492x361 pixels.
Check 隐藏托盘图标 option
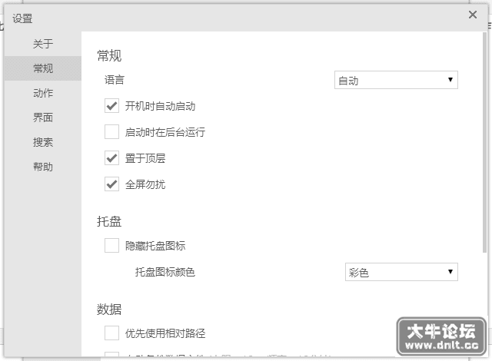(x=111, y=245)
